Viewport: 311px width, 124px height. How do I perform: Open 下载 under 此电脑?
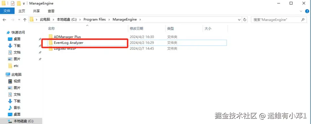(x=17, y=101)
